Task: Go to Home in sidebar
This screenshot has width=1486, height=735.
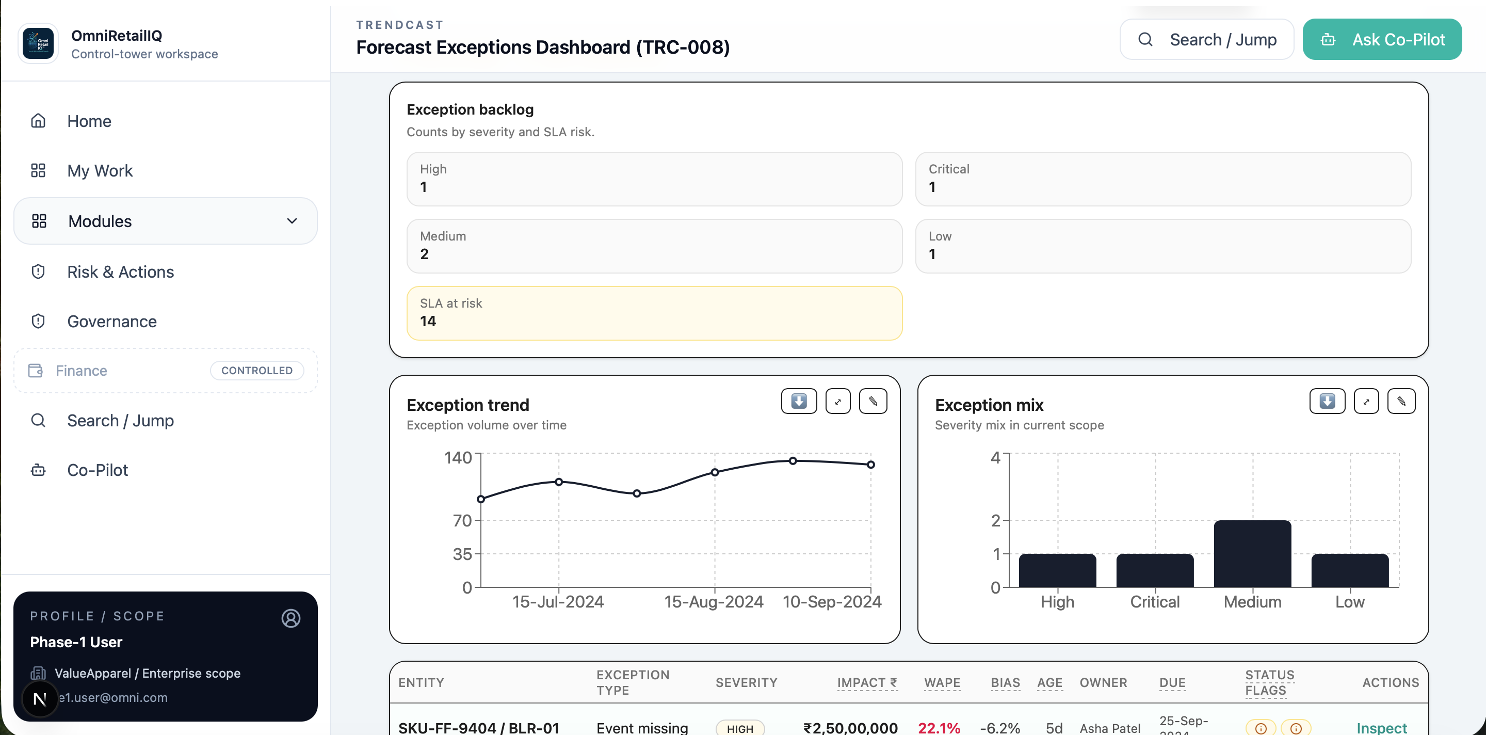Action: click(89, 121)
